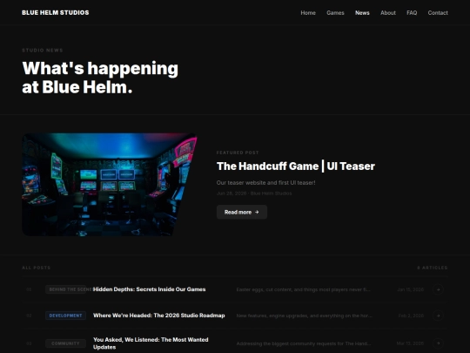Click the Our teaser website description text
The height and width of the screenshot is (353, 470).
(x=265, y=182)
